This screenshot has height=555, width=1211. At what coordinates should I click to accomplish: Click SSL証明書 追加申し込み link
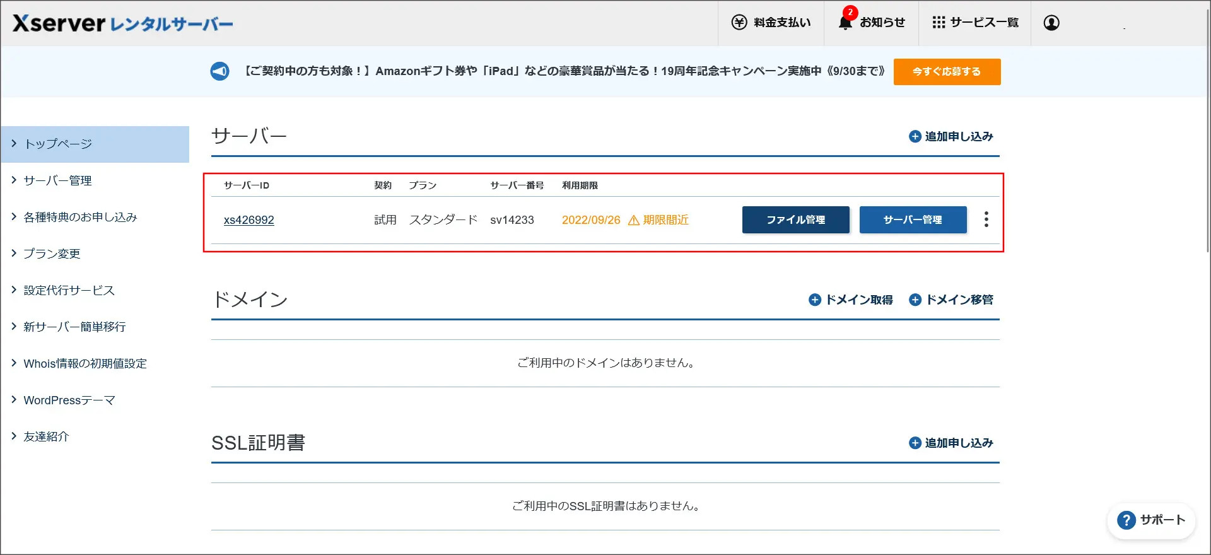click(958, 443)
